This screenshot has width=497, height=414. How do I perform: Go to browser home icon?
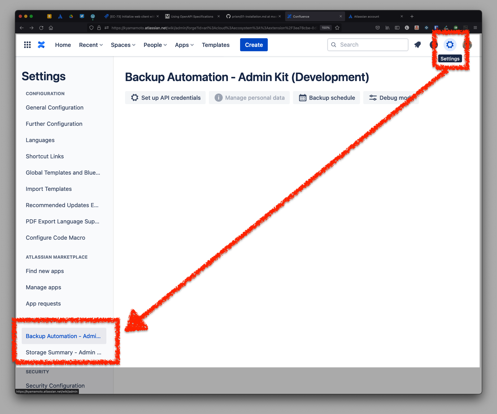coord(51,28)
